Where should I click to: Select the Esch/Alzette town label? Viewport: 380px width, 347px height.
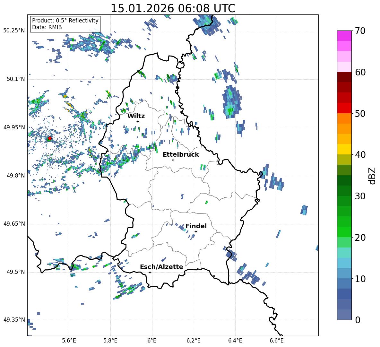pyautogui.click(x=161, y=267)
